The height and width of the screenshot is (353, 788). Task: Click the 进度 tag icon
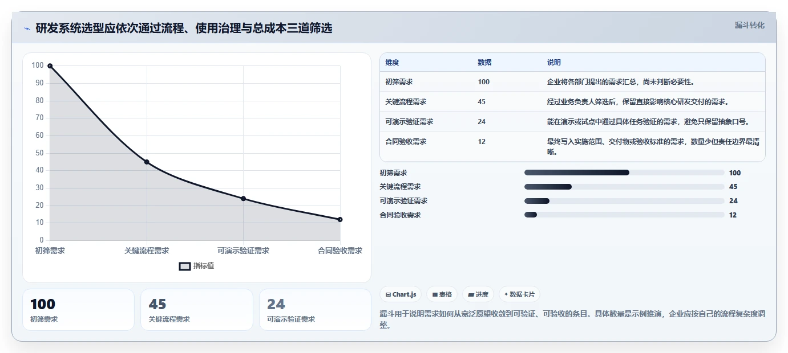click(471, 294)
